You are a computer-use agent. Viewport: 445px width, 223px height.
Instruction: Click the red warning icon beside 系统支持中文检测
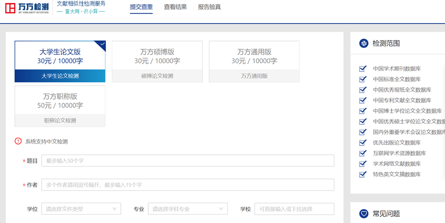point(18,141)
